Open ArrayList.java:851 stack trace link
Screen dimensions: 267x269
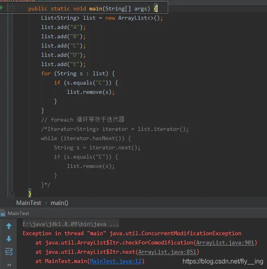(x=167, y=252)
